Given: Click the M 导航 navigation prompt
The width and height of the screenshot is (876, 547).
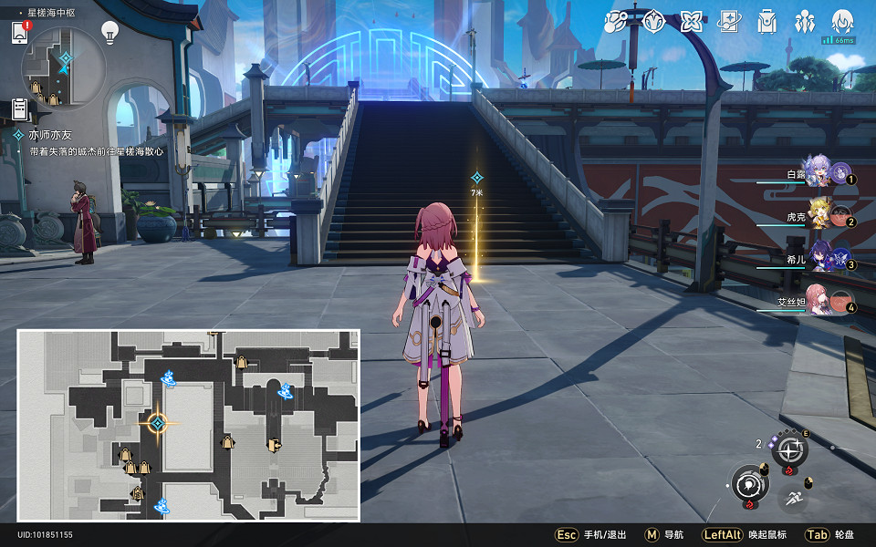Looking at the screenshot, I should pos(664,535).
